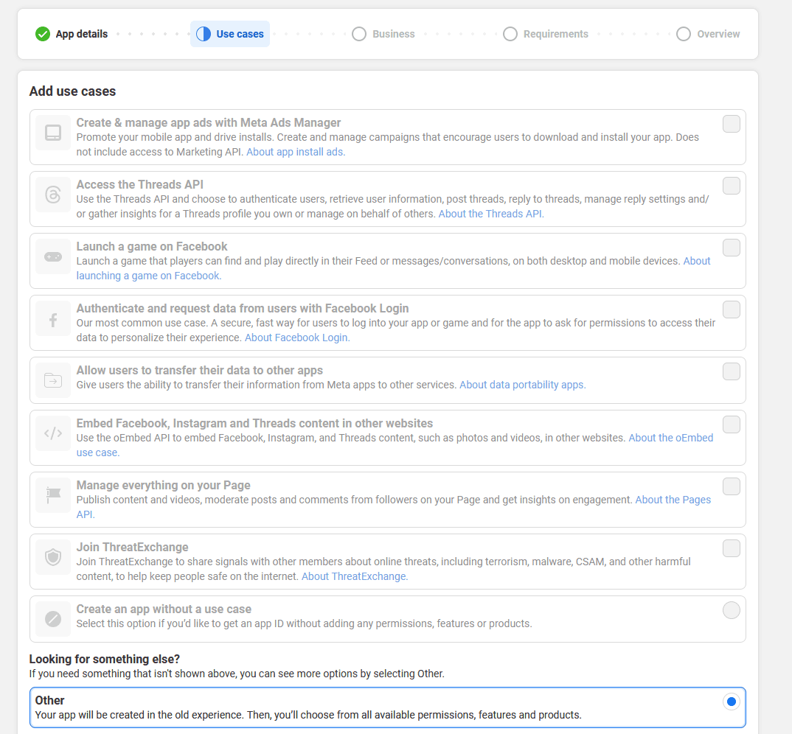The height and width of the screenshot is (734, 792).
Task: Click the data transfer arrow icon
Action: (52, 380)
